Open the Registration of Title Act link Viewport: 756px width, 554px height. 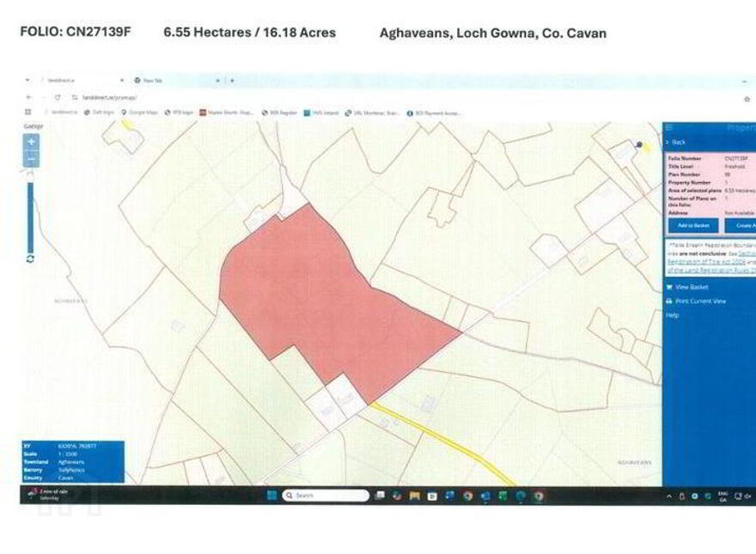point(706,262)
